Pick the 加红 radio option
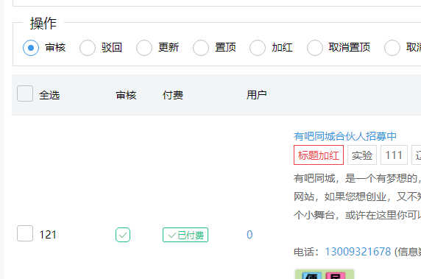Screen dimensions: 421x279 coord(258,48)
